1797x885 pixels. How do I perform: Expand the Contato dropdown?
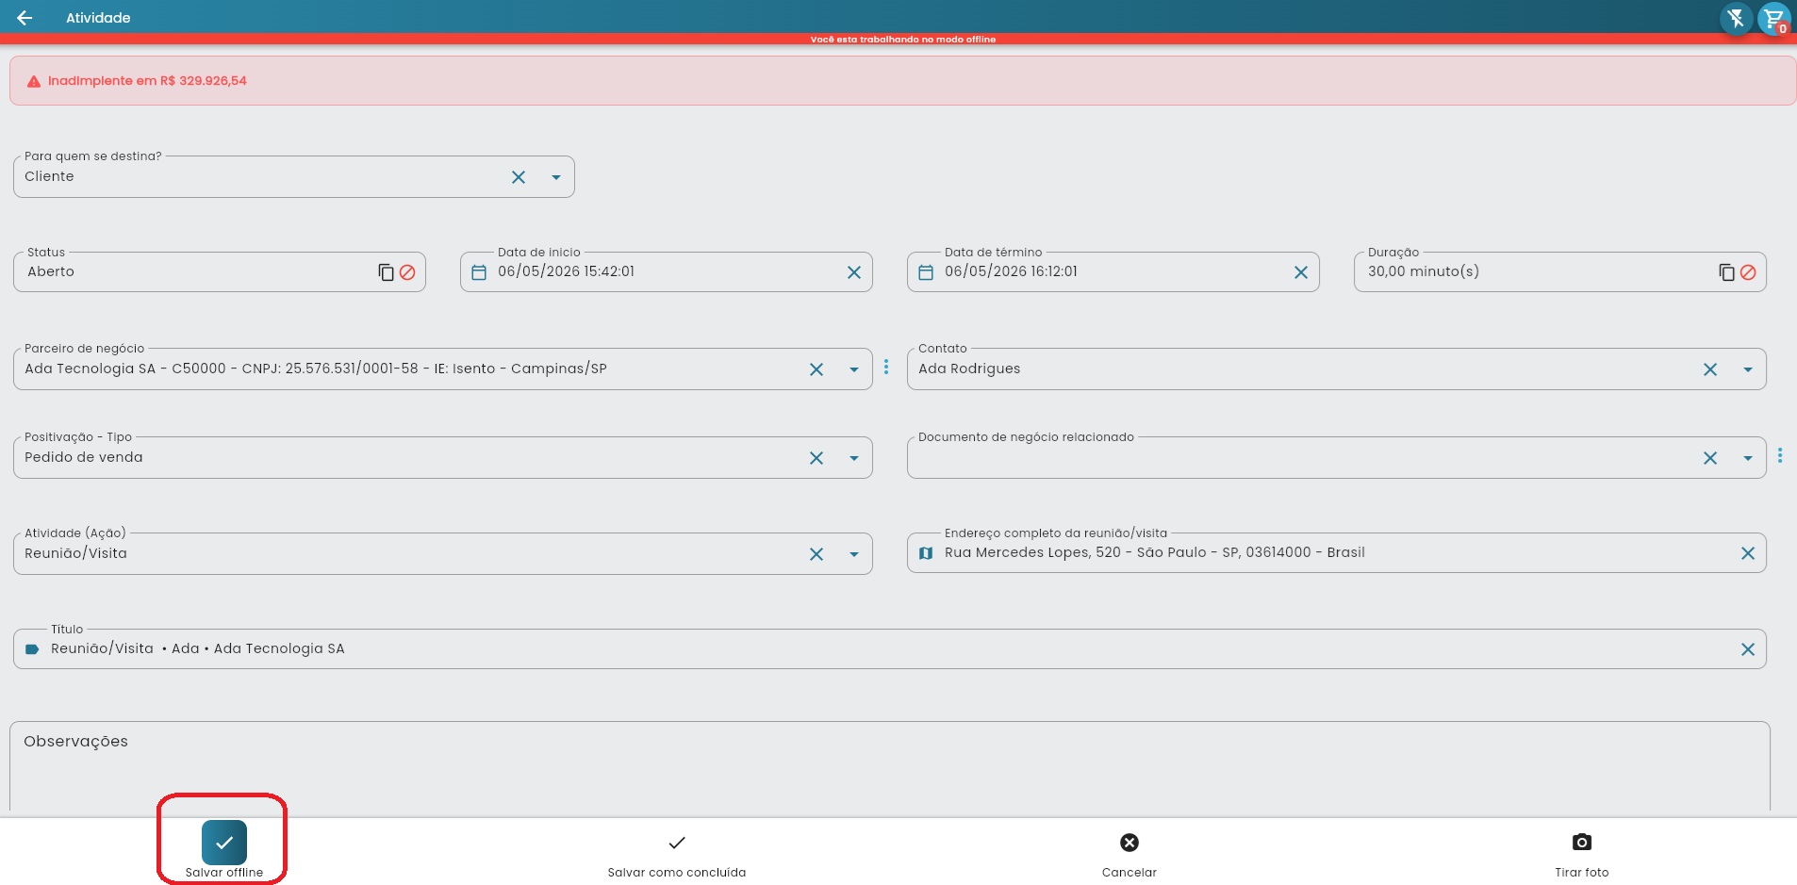coord(1748,369)
